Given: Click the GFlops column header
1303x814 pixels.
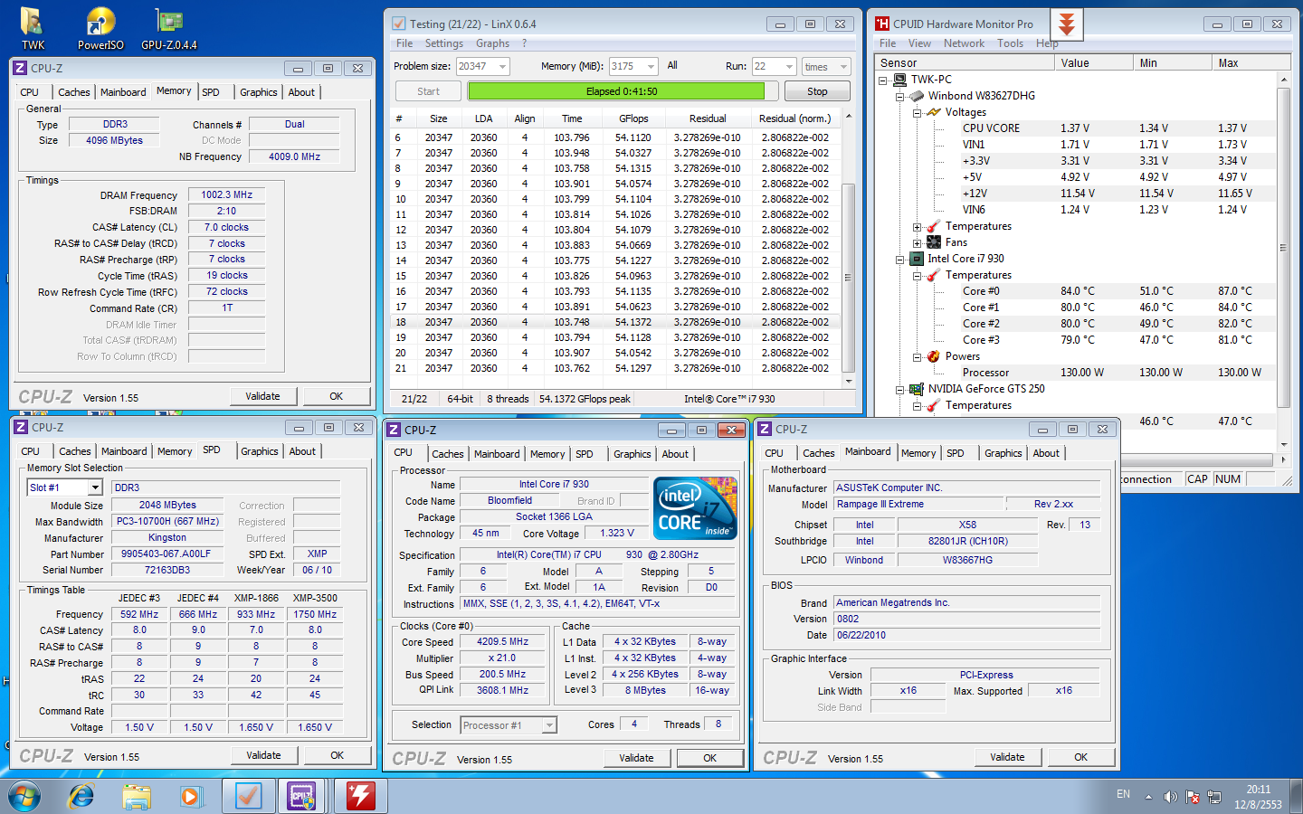Looking at the screenshot, I should (x=633, y=118).
